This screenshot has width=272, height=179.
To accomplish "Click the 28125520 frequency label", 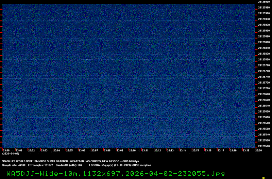I will click(x=264, y=140).
